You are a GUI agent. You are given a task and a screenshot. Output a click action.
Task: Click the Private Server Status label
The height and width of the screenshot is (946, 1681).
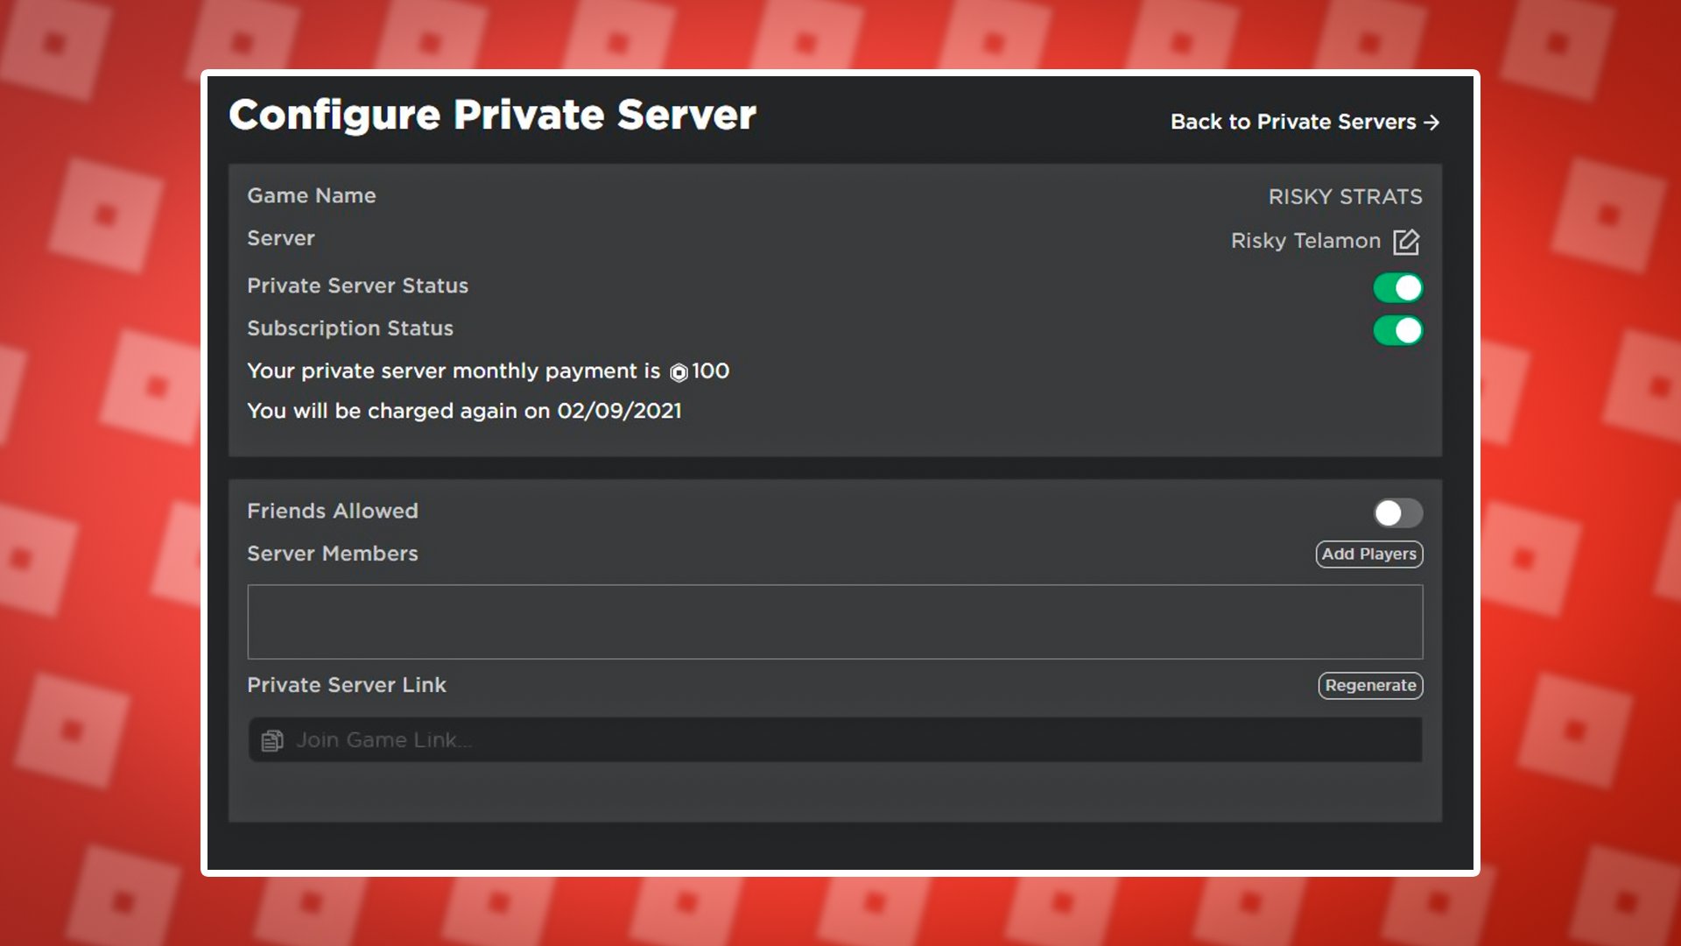357,286
